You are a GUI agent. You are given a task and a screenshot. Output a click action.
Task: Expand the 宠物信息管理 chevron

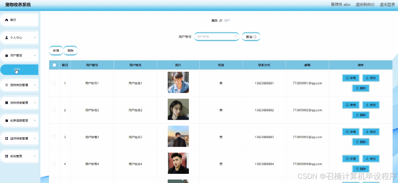(x=35, y=103)
